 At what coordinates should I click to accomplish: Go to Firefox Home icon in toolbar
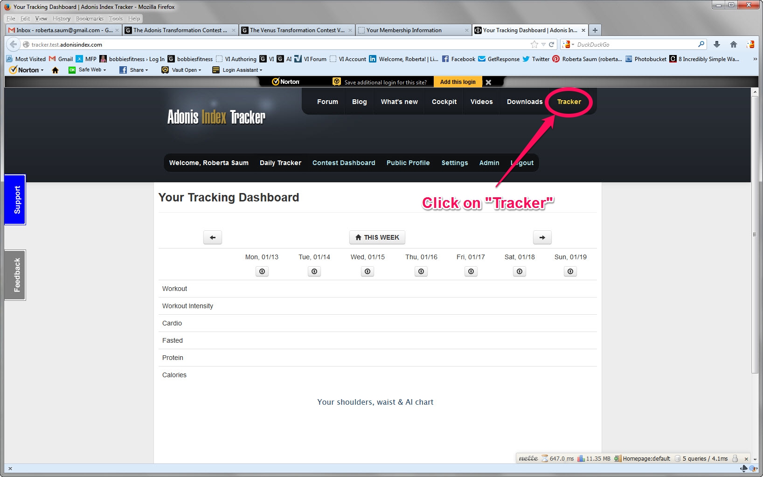coord(734,44)
